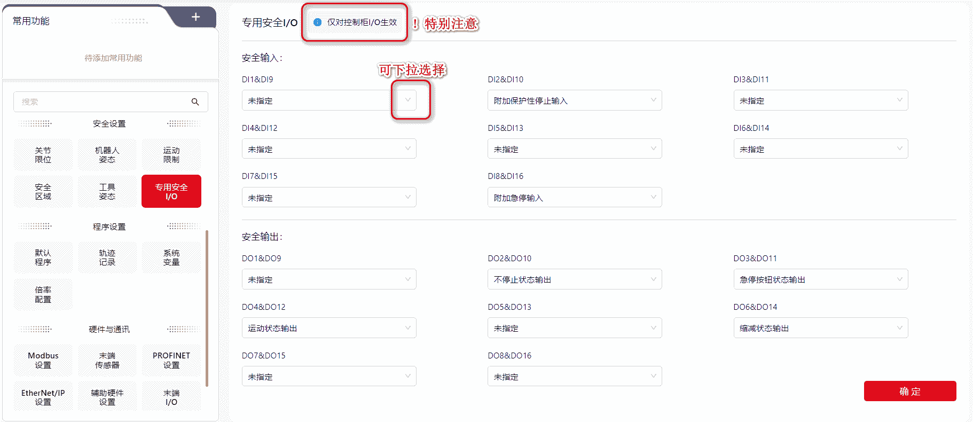Click the 确定 confirm button
Viewport: 973px width, 422px height.
(909, 391)
